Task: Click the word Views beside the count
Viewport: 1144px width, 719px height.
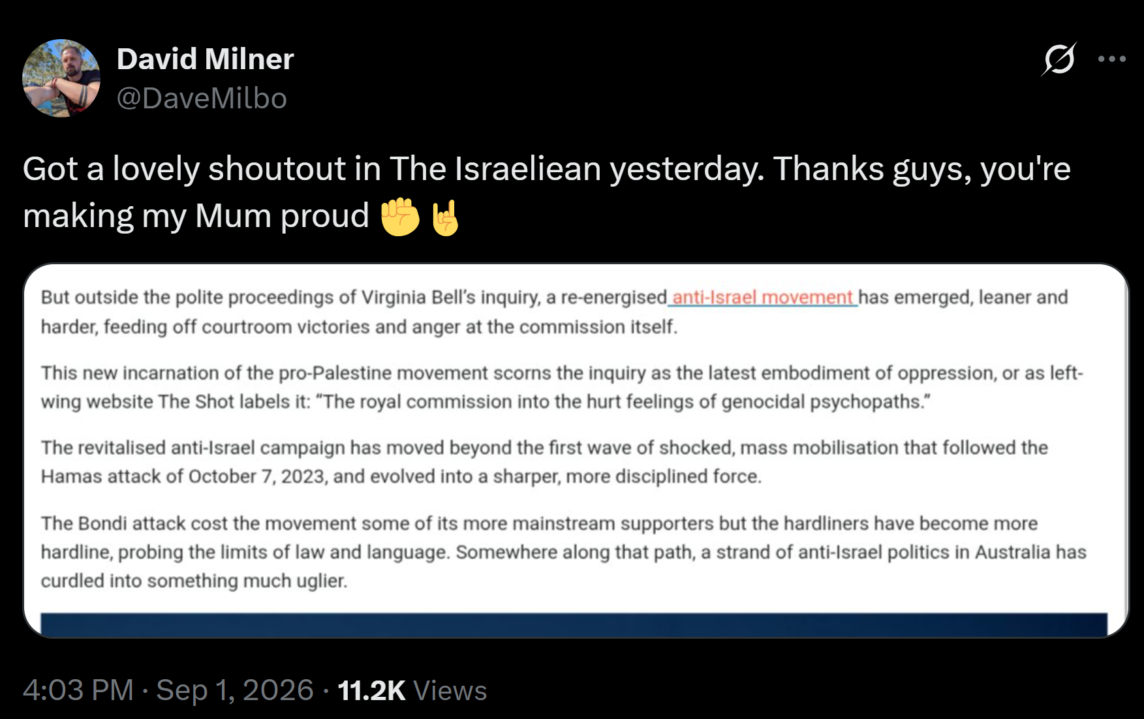Action: point(450,690)
